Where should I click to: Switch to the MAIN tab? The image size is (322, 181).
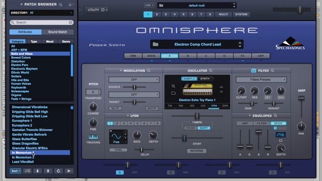coord(151,56)
